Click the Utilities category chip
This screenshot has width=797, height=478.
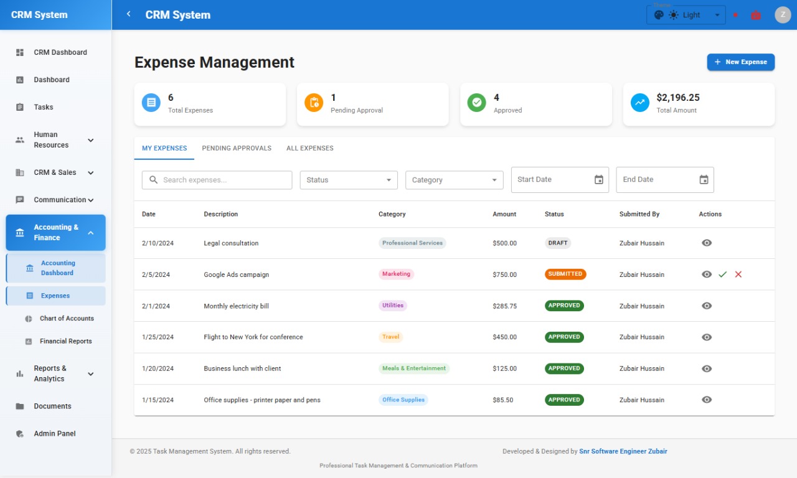point(393,306)
